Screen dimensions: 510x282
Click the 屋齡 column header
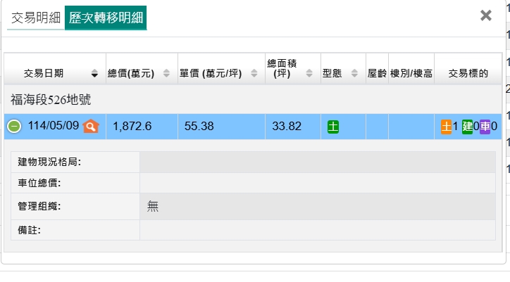tap(377, 73)
